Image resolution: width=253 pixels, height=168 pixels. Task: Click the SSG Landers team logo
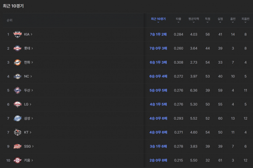pyautogui.click(x=17, y=146)
